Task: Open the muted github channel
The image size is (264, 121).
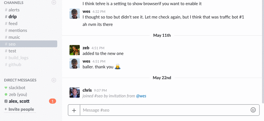Action: click(15, 64)
